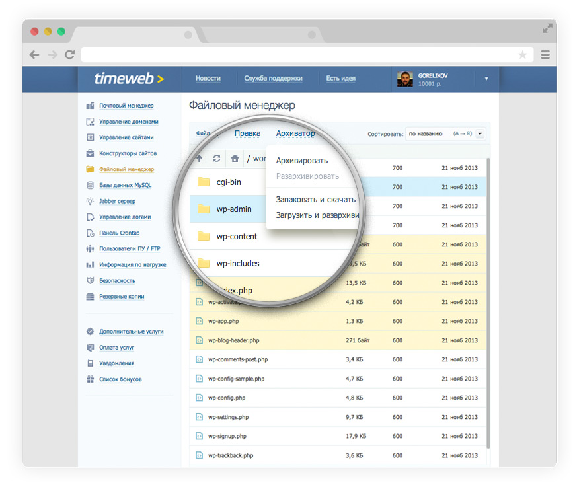Viewport: 575px width, 489px height.
Task: Click the browser address bar
Action: click(x=307, y=55)
